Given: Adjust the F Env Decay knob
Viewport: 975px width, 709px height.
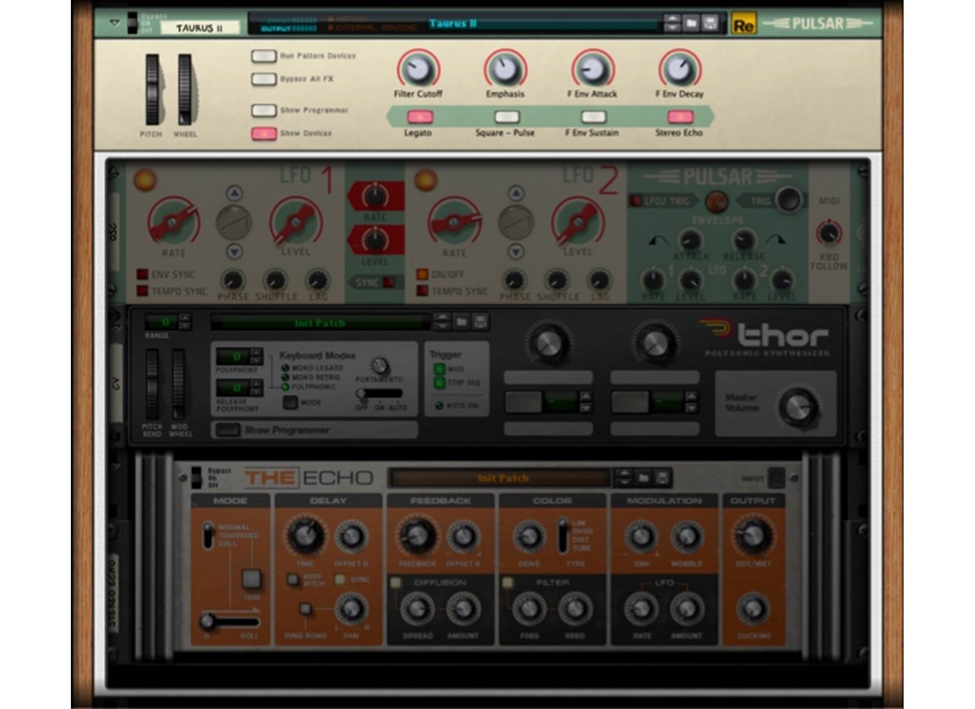Looking at the screenshot, I should [679, 69].
